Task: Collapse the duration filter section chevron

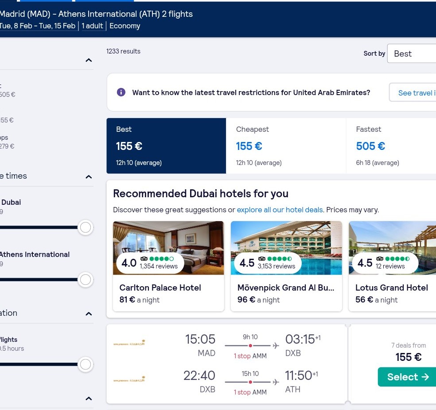Action: point(89,314)
